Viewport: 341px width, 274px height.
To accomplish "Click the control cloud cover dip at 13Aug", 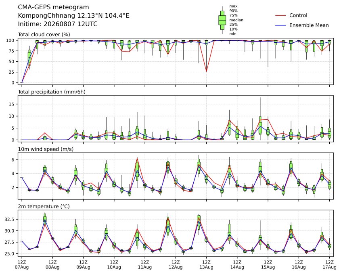I will pos(206,71).
